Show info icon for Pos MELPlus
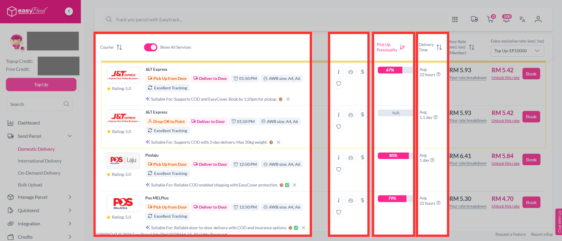The width and height of the screenshot is (562, 241). [x=338, y=200]
